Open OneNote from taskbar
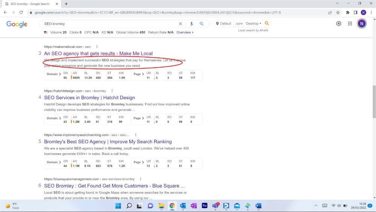 click(194, 206)
